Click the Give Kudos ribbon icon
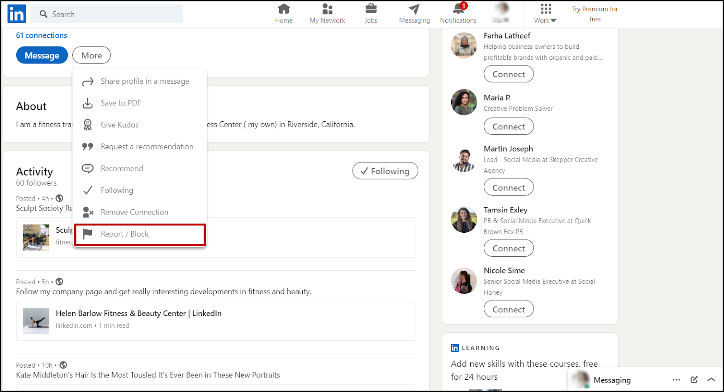The height and width of the screenshot is (392, 724). coord(88,125)
